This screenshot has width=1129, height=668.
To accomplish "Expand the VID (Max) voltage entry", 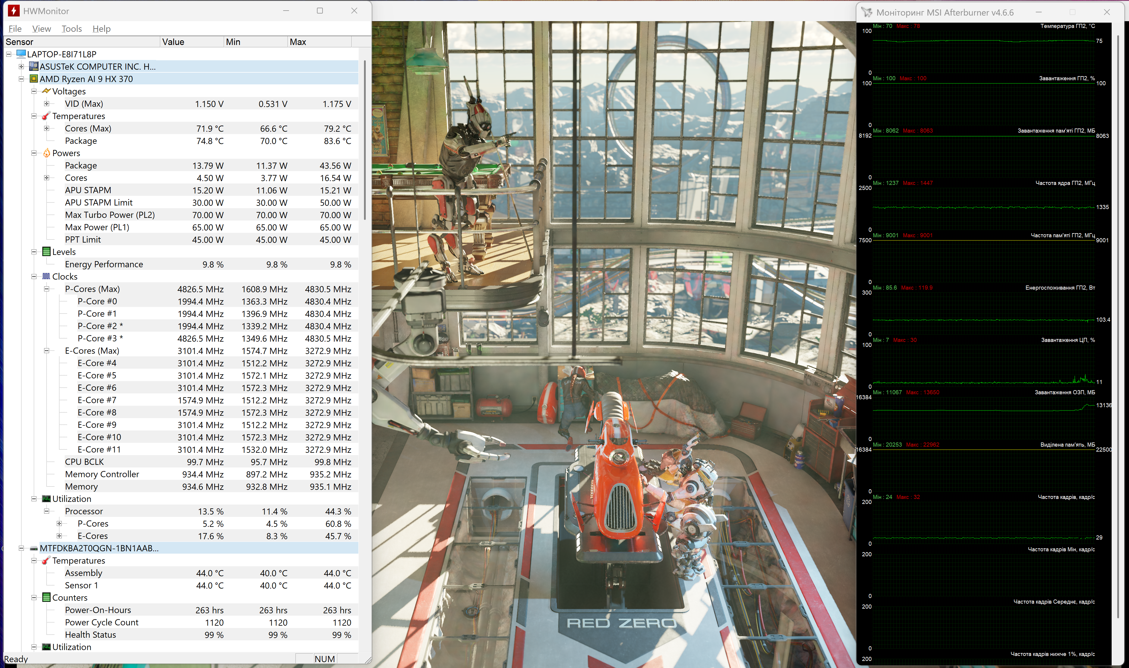I will coord(46,103).
